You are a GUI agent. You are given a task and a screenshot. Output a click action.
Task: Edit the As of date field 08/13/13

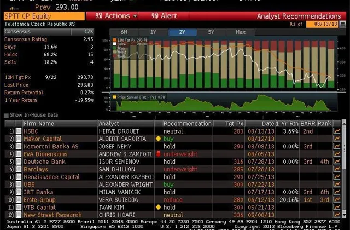(x=322, y=24)
